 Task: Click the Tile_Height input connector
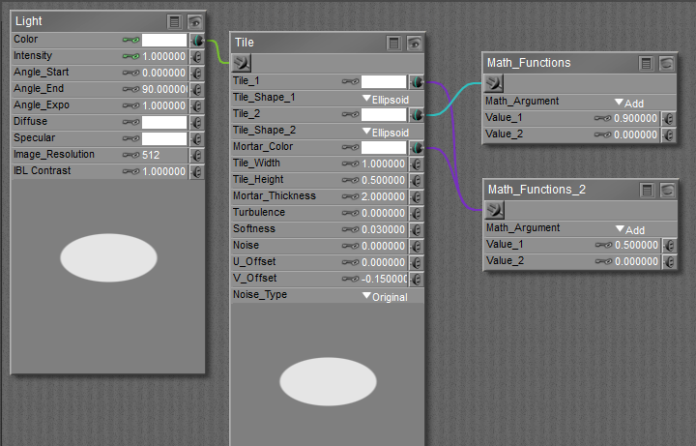pos(417,181)
